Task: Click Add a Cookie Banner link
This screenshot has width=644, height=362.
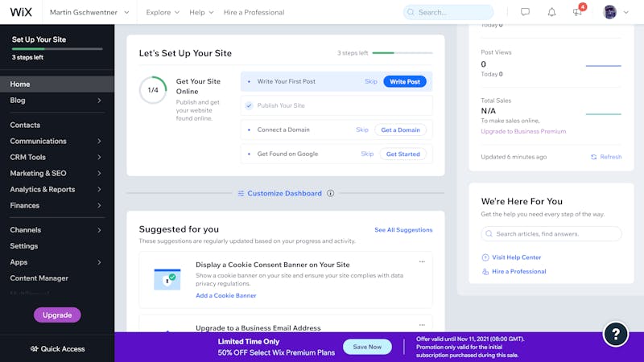Action: click(x=226, y=295)
